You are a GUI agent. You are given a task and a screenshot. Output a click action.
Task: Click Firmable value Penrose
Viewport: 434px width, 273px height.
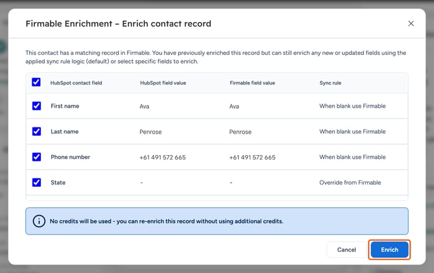[240, 132]
